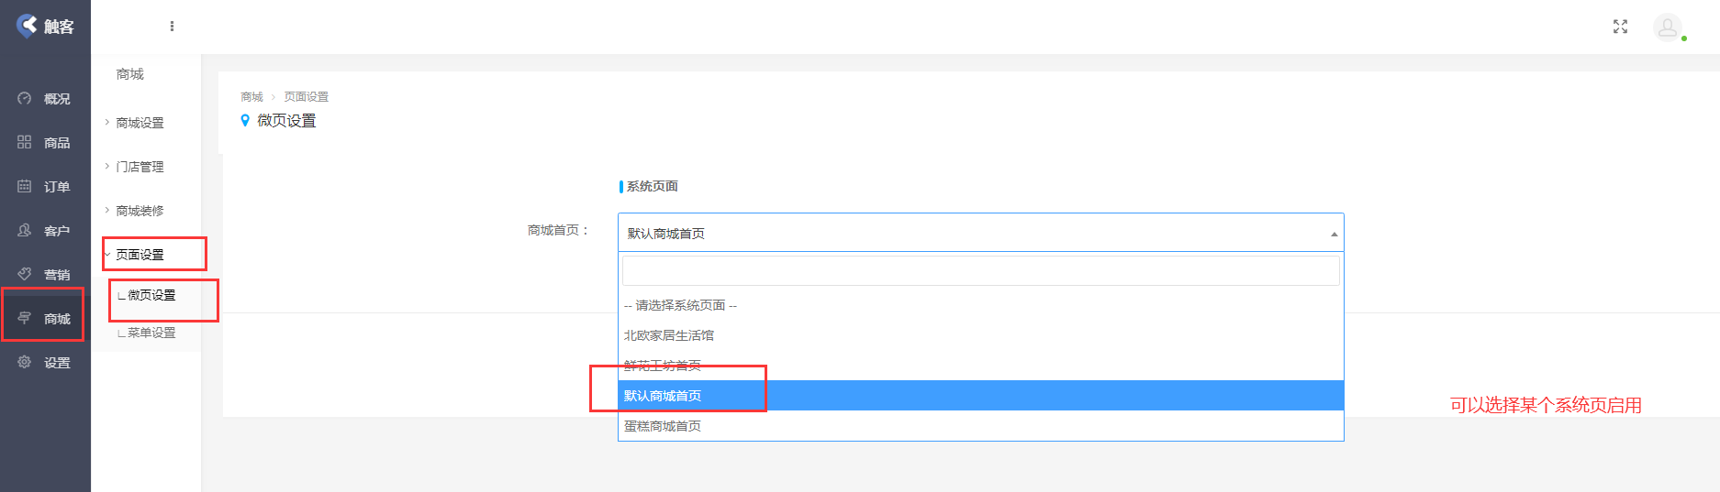Image resolution: width=1720 pixels, height=492 pixels.
Task: Toggle fullscreen mode icon
Action: pos(1620,27)
